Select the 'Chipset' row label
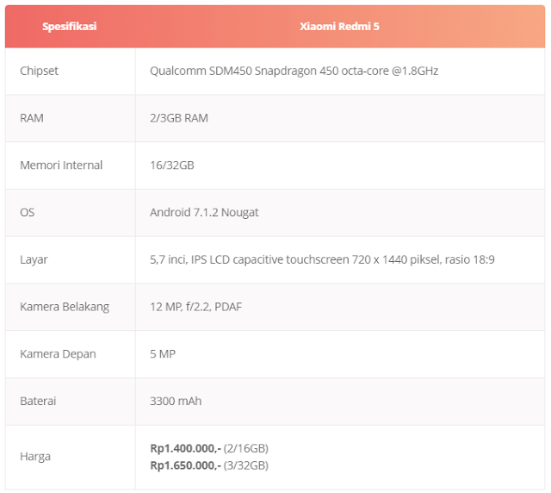 point(39,71)
